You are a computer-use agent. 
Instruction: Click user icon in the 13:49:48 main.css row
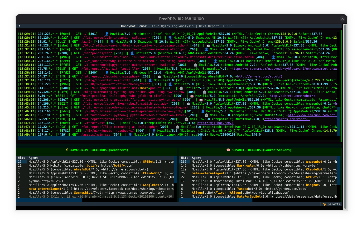click(x=130, y=135)
